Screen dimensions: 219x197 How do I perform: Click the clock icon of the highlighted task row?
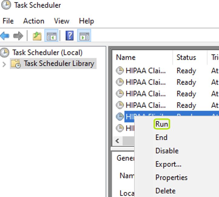(x=120, y=116)
